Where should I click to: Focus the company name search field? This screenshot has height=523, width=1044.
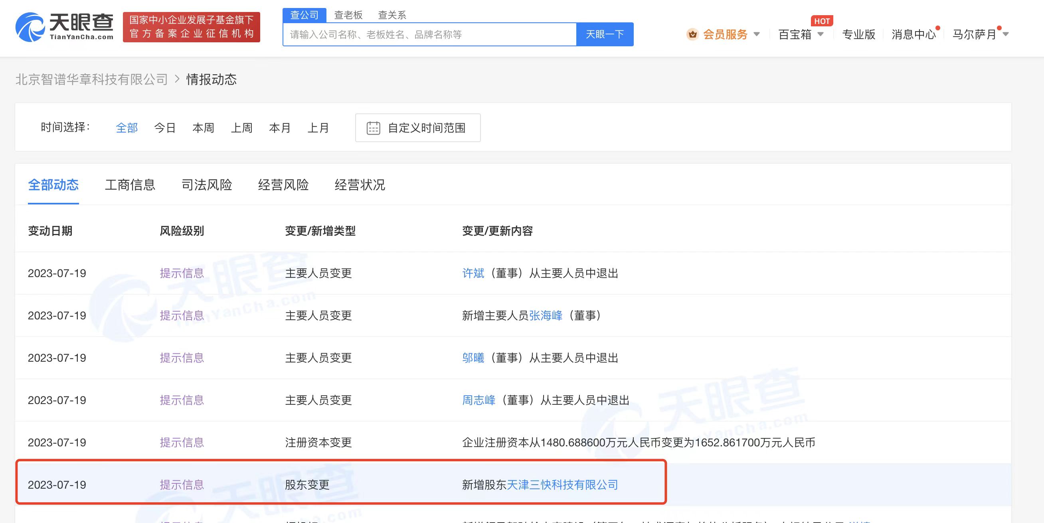(x=429, y=34)
